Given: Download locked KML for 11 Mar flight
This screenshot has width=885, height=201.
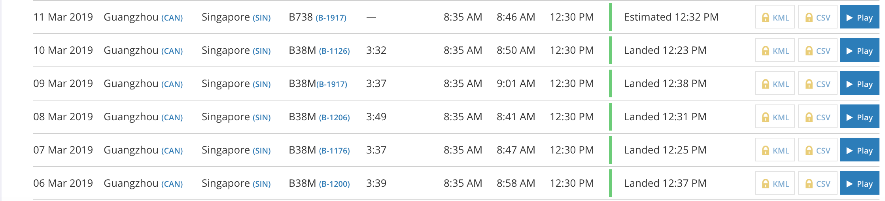Looking at the screenshot, I should tap(775, 17).
